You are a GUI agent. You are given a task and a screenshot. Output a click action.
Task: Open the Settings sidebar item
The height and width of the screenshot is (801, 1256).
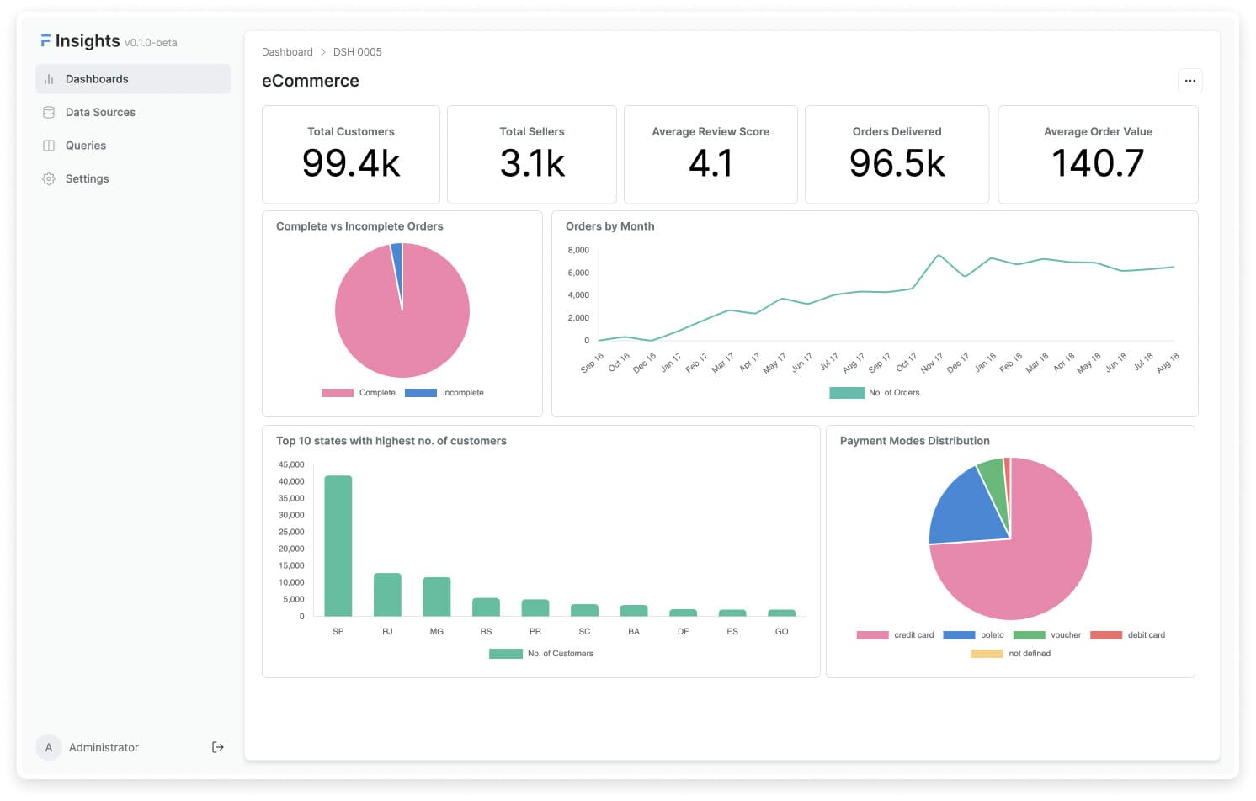pyautogui.click(x=133, y=178)
